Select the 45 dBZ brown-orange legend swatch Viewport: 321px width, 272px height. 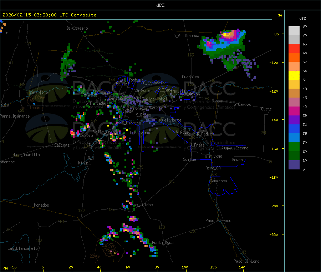[294, 93]
